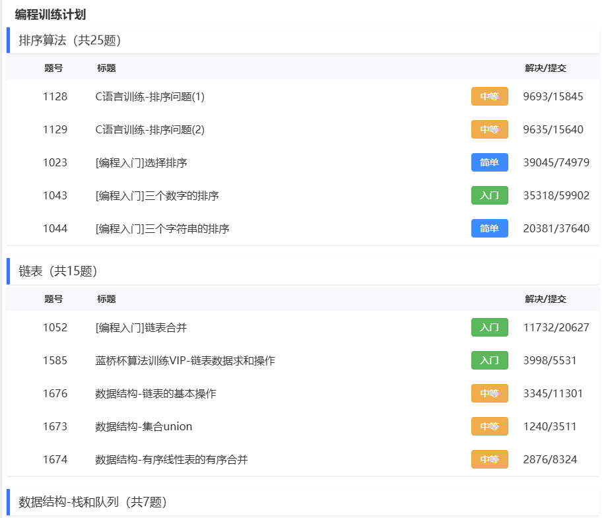Click problem number 1052
Viewport: 604px width, 518px height.
tap(55, 327)
